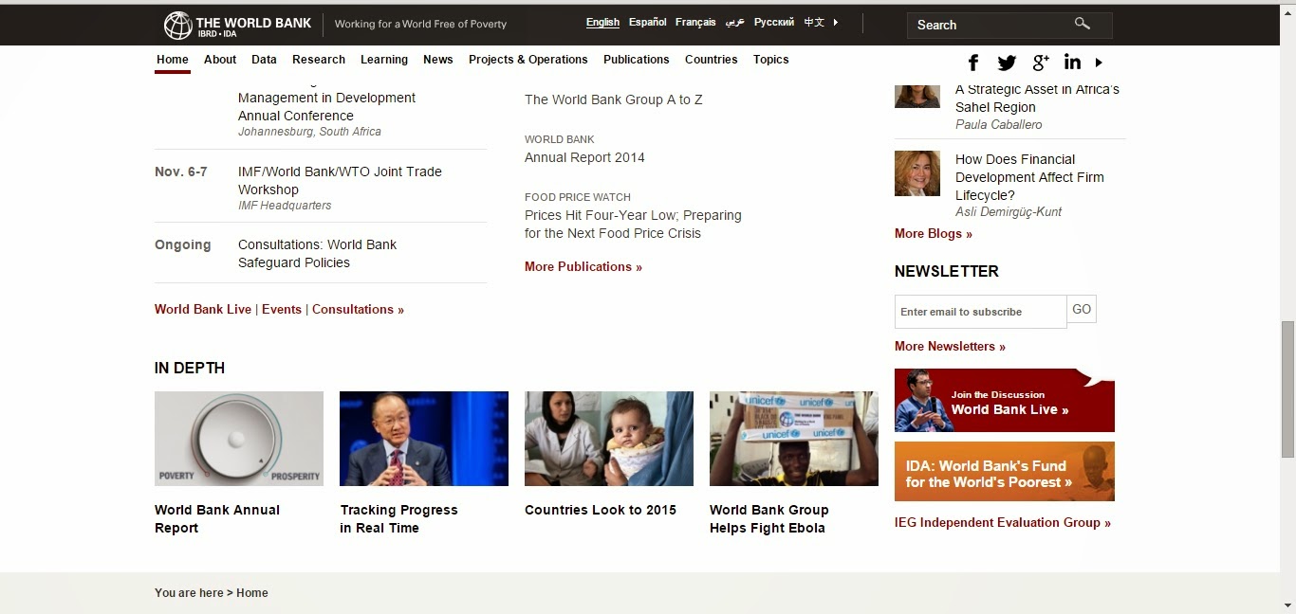Viewport: 1296px width, 614px height.
Task: Open Prices Hit Four-Year Low article
Action: point(633,224)
